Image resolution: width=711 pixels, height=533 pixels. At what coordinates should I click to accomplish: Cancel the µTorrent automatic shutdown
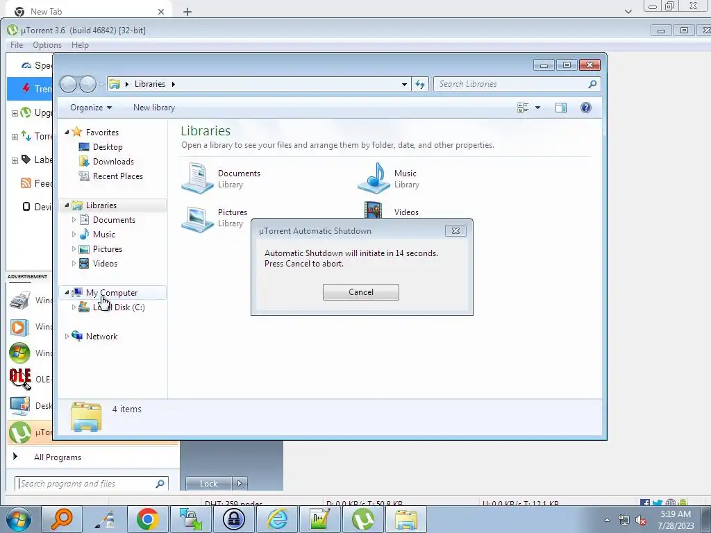[360, 292]
